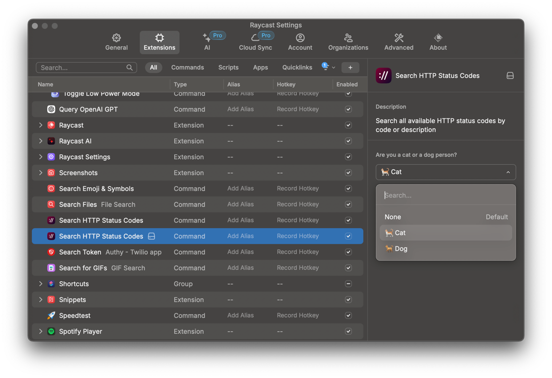Image resolution: width=552 pixels, height=378 pixels.
Task: Disable Search Emoji & Symbols command
Action: (x=348, y=189)
